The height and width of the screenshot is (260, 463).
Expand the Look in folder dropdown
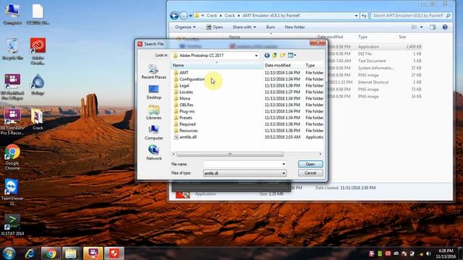[256, 56]
